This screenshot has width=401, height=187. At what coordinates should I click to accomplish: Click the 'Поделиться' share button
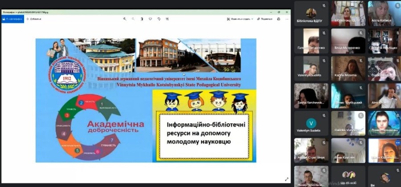(x=265, y=19)
